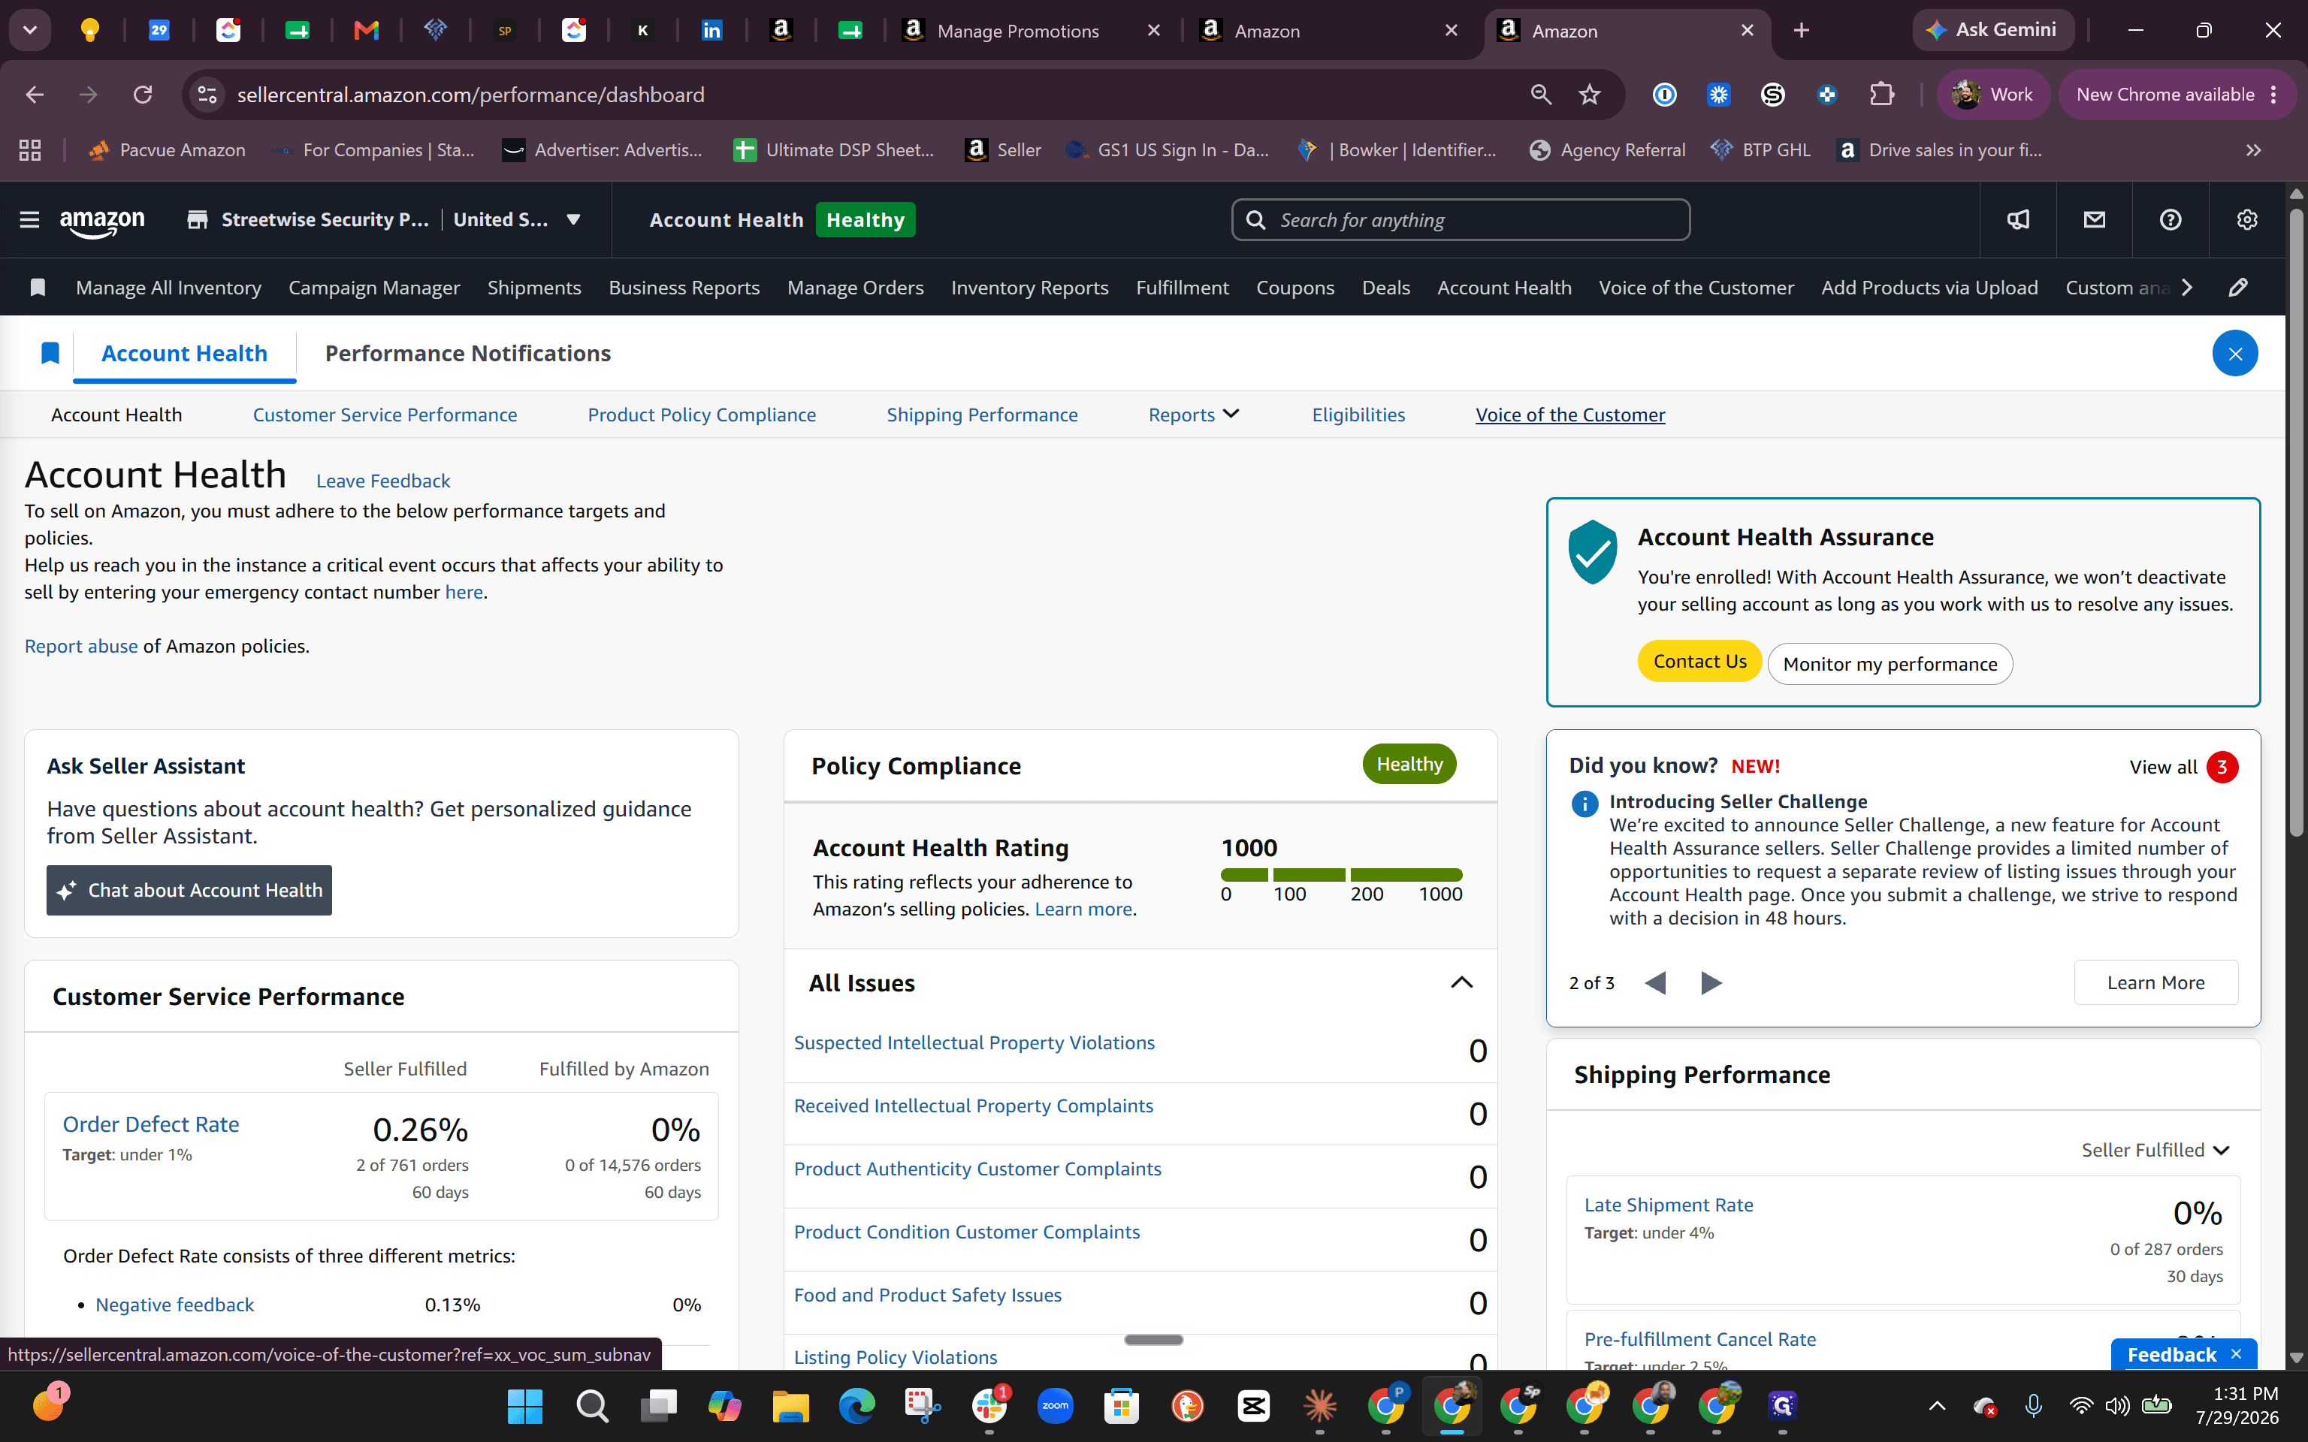The image size is (2308, 1442).
Task: Click the Search for anything field
Action: point(1460,220)
